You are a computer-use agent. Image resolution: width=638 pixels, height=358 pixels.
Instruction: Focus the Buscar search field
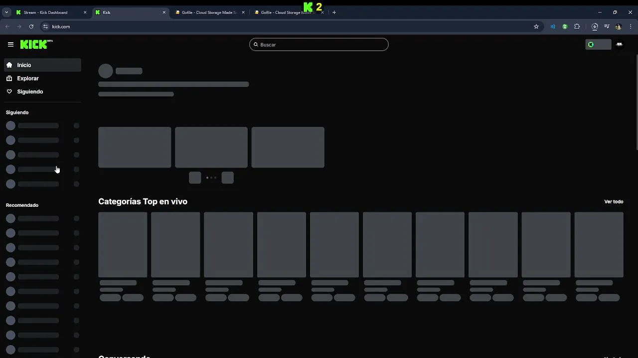pyautogui.click(x=319, y=45)
